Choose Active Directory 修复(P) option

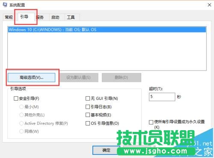[21, 123]
